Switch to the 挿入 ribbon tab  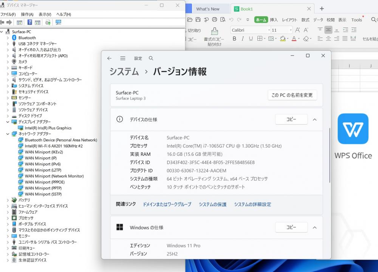pyautogui.click(x=274, y=20)
